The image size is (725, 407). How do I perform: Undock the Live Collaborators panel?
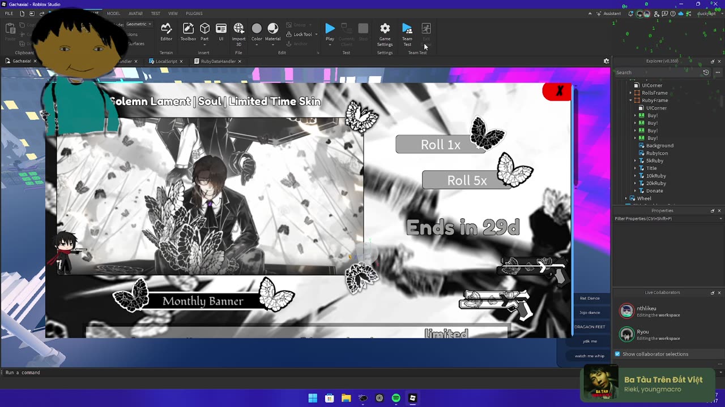pyautogui.click(x=713, y=293)
